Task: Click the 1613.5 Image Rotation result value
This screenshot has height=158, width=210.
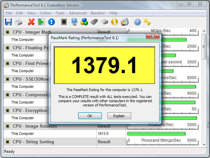Action: pos(103,134)
